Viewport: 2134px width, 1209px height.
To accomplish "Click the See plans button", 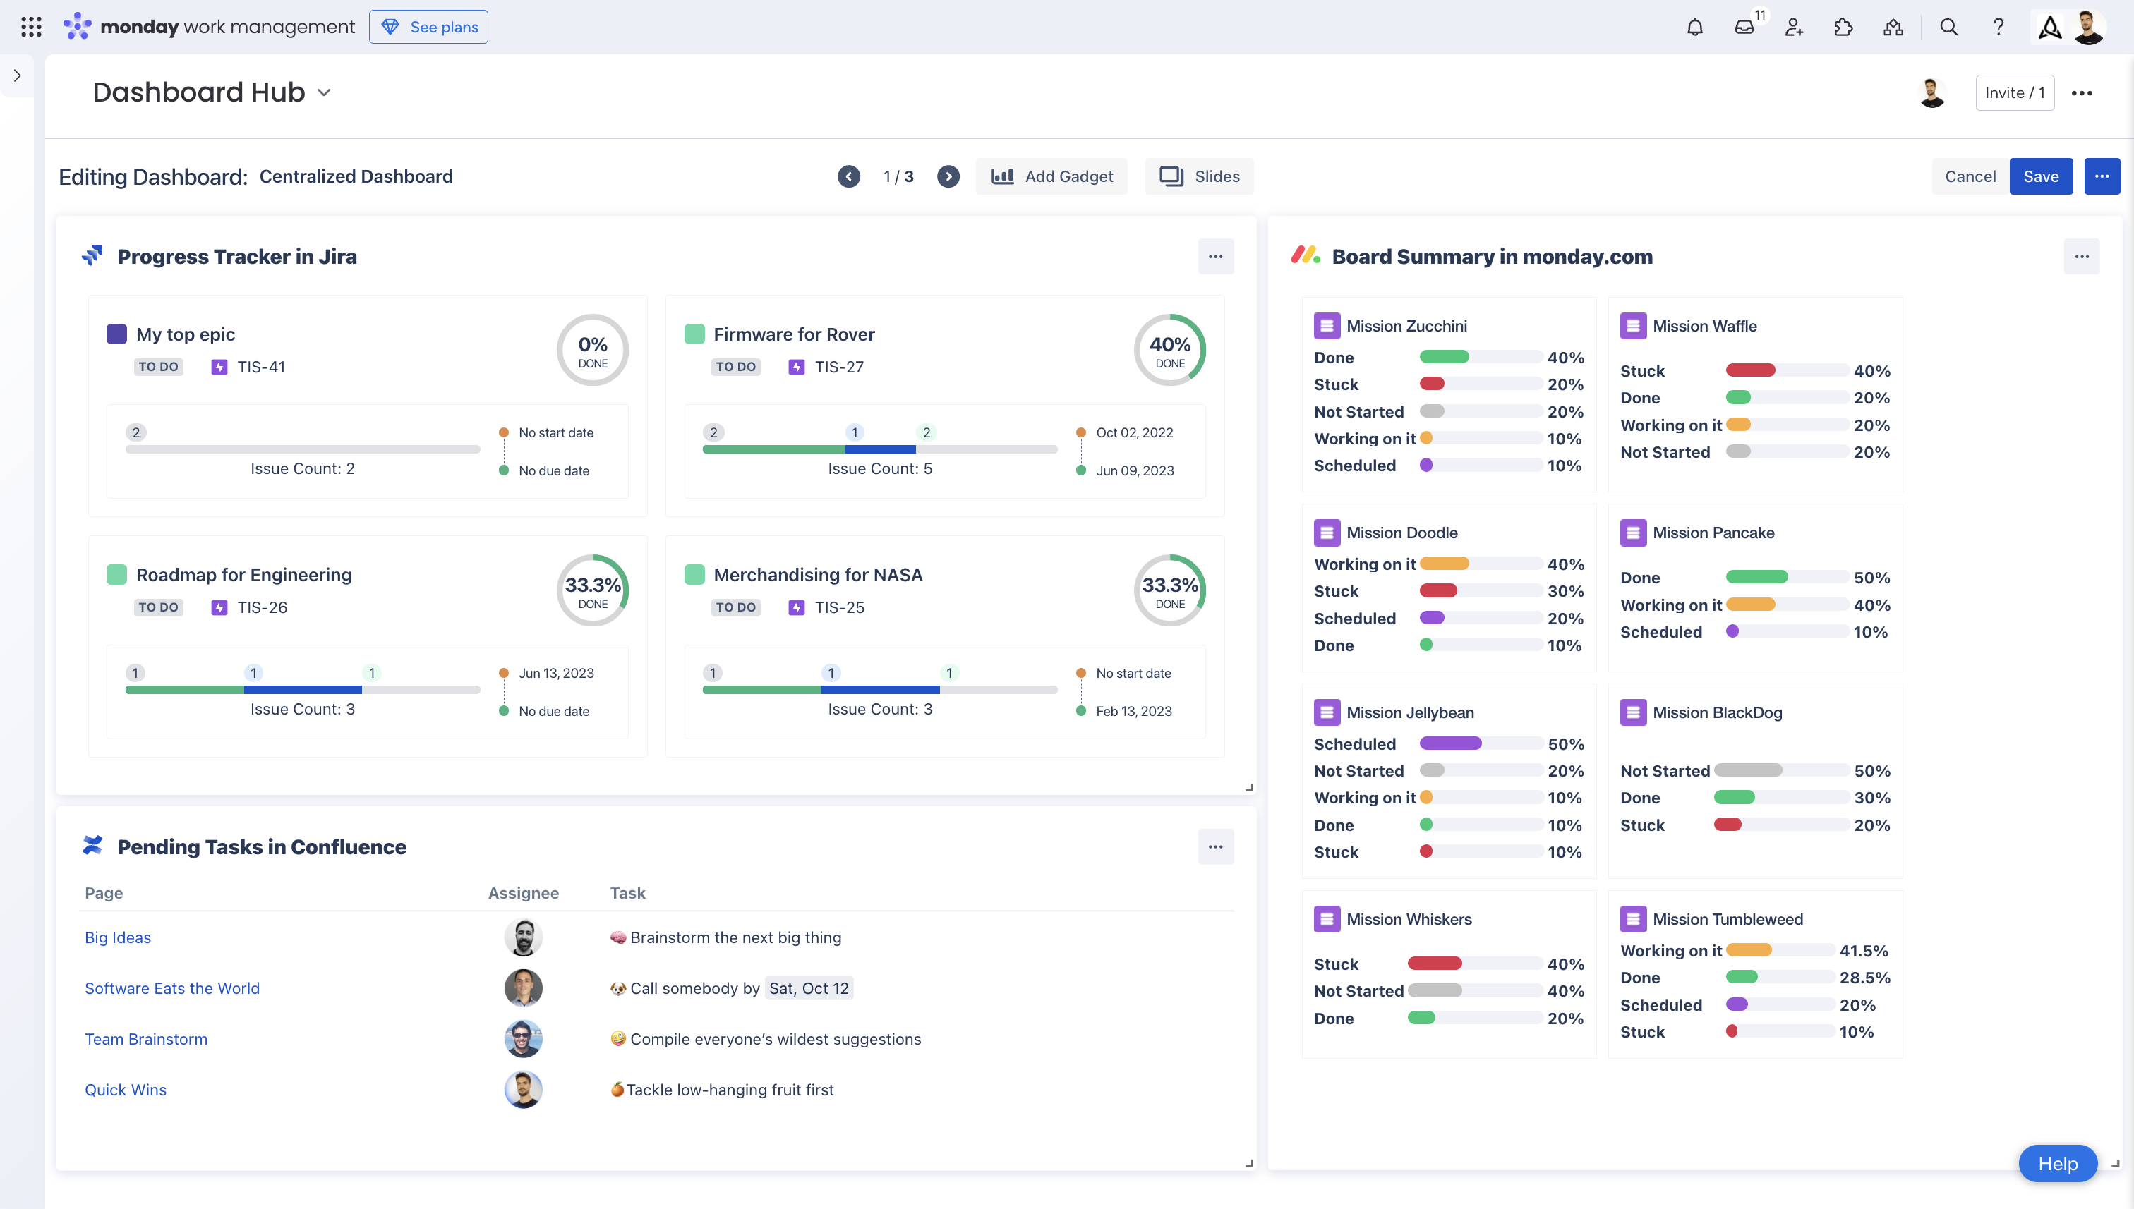I will (x=428, y=27).
